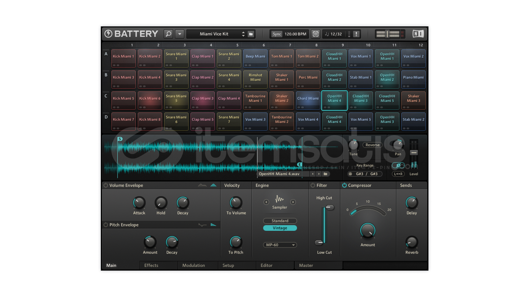Image resolution: width=529 pixels, height=297 pixels.
Task: Adjust the master volume slider in header
Action: point(387,34)
